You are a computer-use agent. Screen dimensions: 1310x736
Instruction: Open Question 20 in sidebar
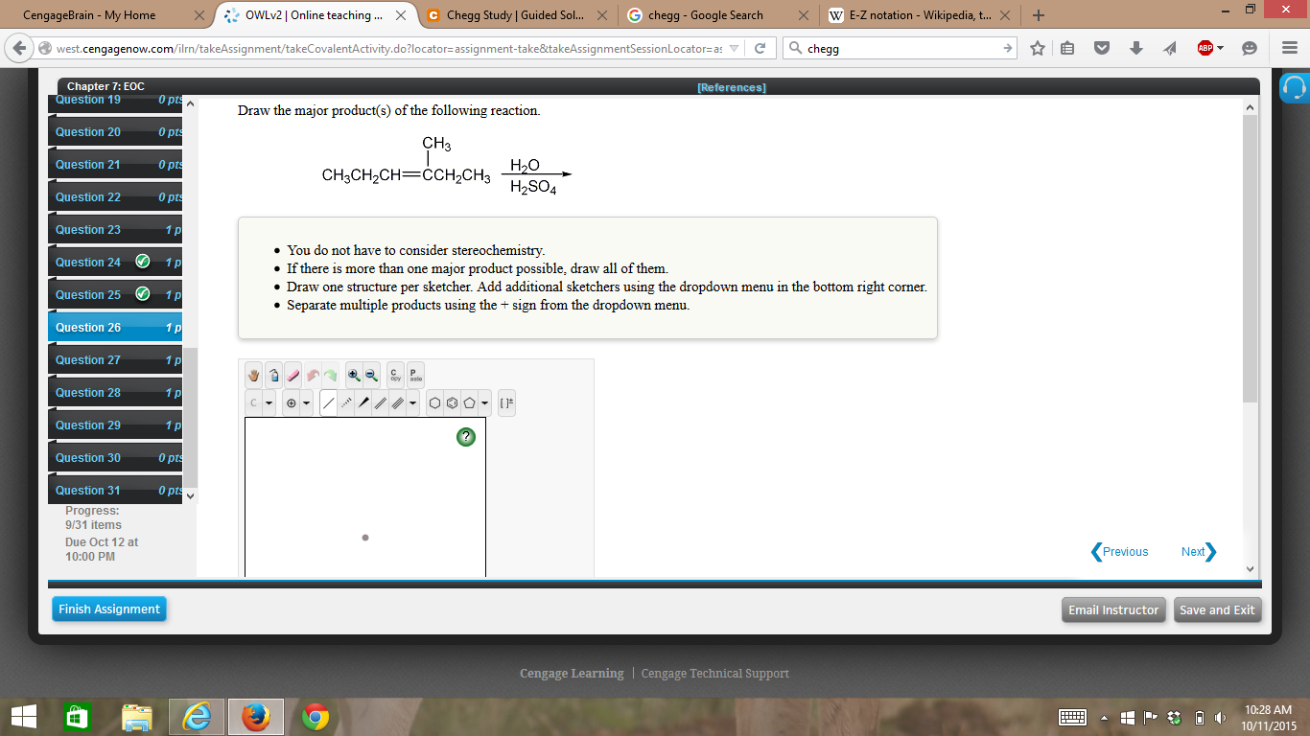115,132
